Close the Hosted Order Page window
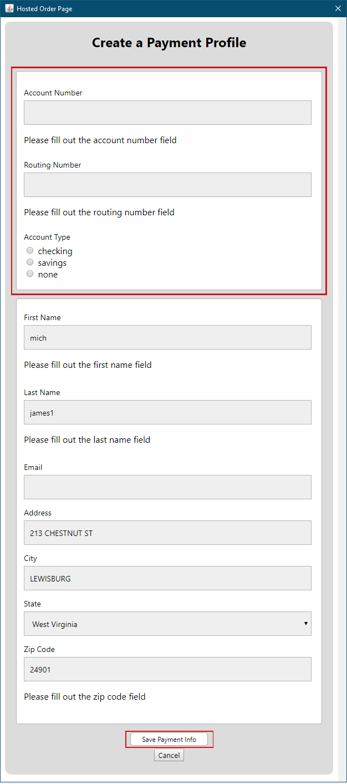Screen dimensions: 347x784 point(338,8)
